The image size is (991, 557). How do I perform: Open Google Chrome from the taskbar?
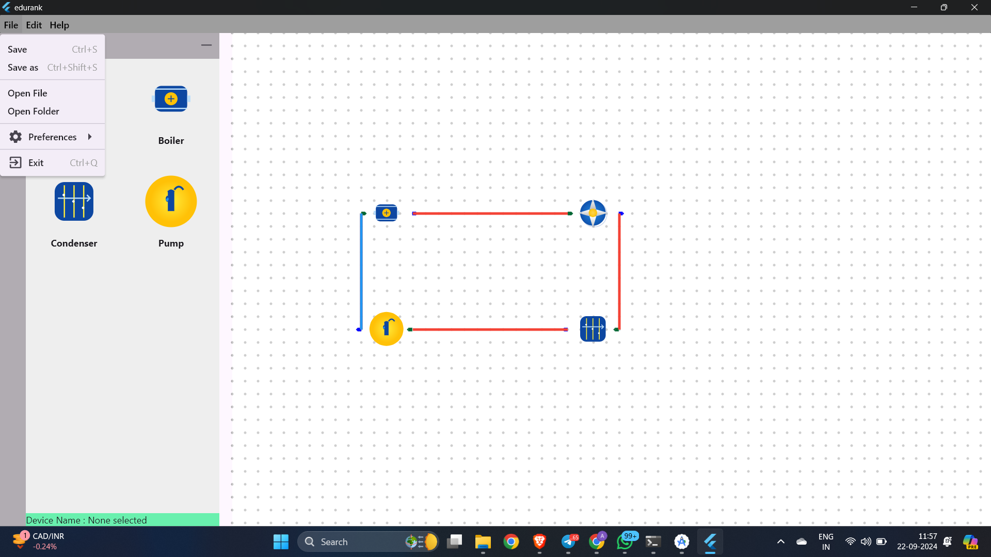511,542
